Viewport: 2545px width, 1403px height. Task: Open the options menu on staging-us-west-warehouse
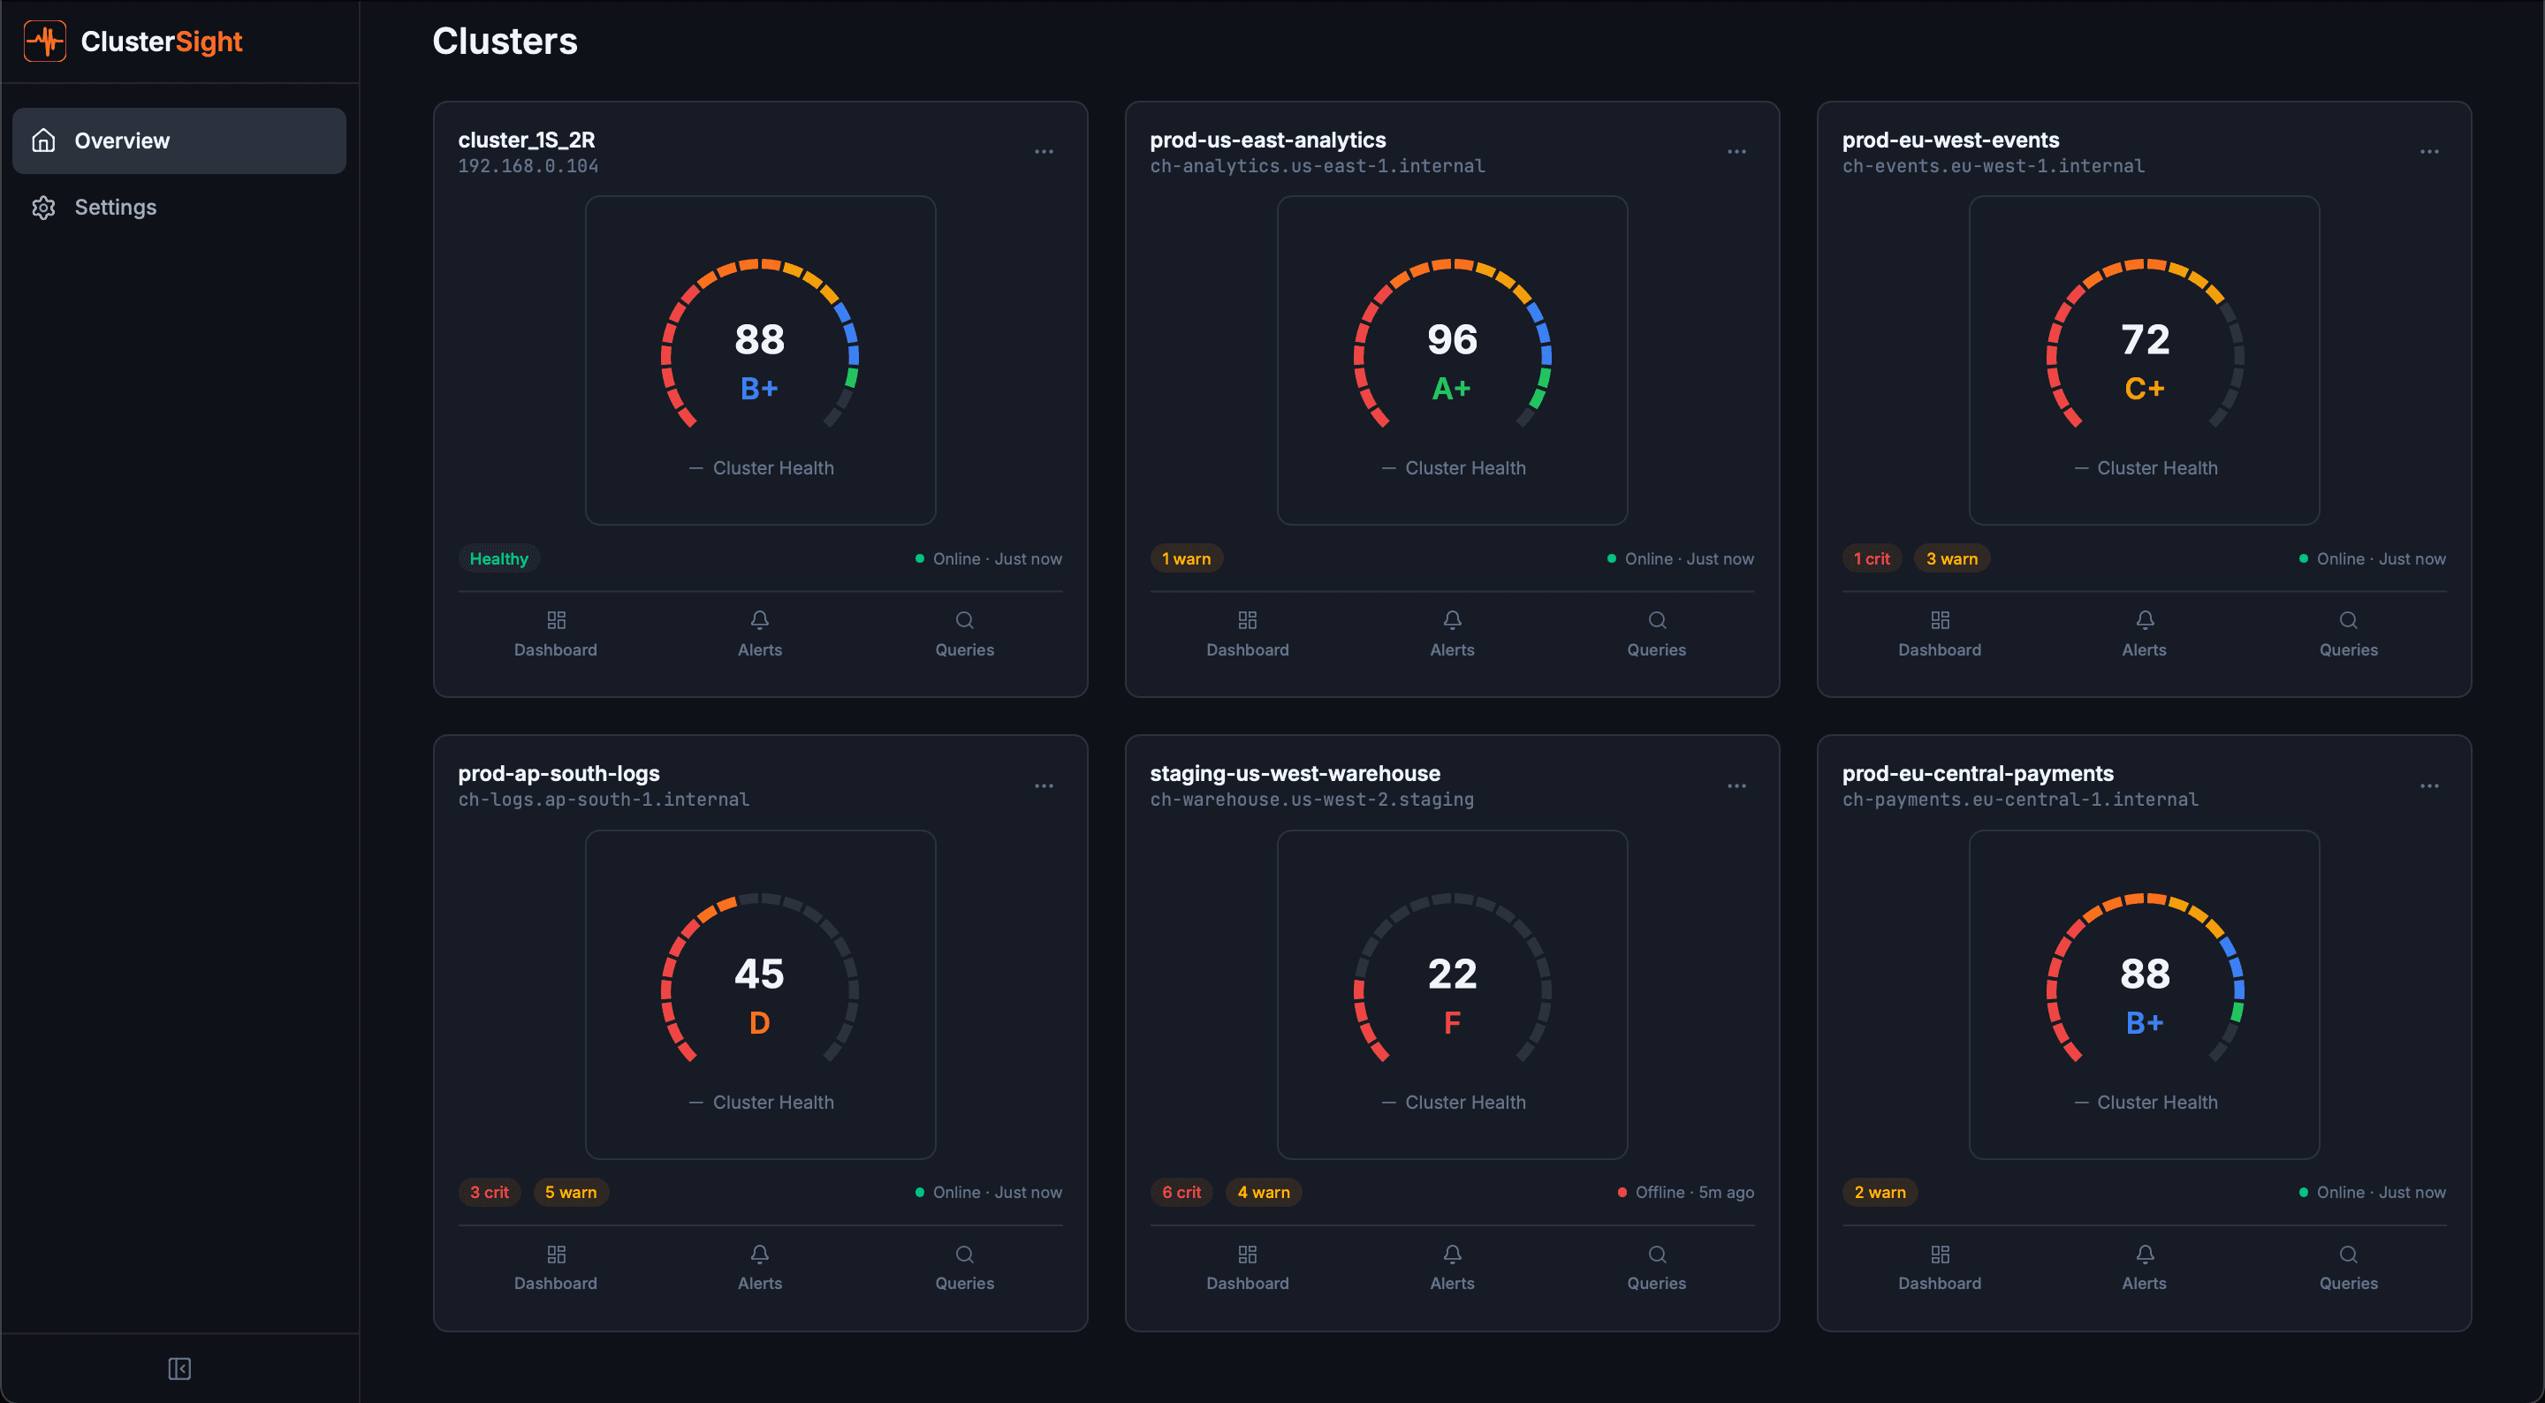click(1736, 785)
